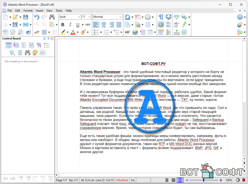Click the Insert Date calendar icon
248x184 pixels.
pos(137,17)
